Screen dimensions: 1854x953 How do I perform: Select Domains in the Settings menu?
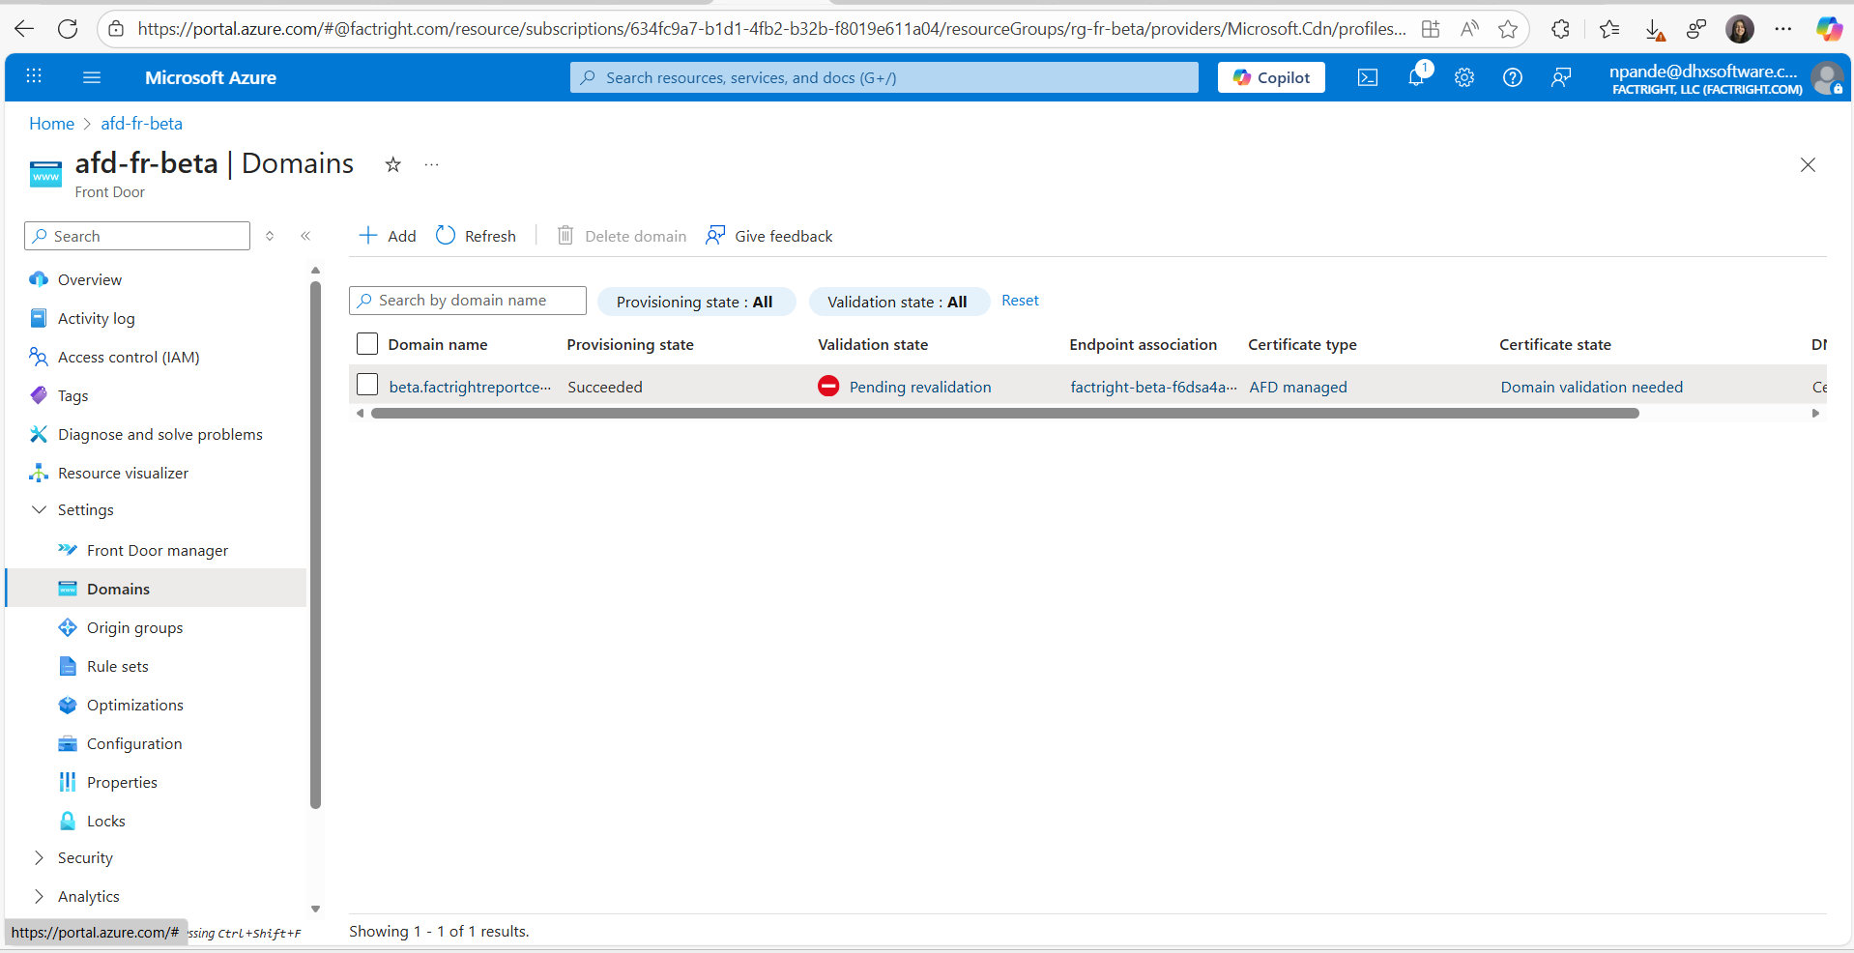[x=156, y=589]
